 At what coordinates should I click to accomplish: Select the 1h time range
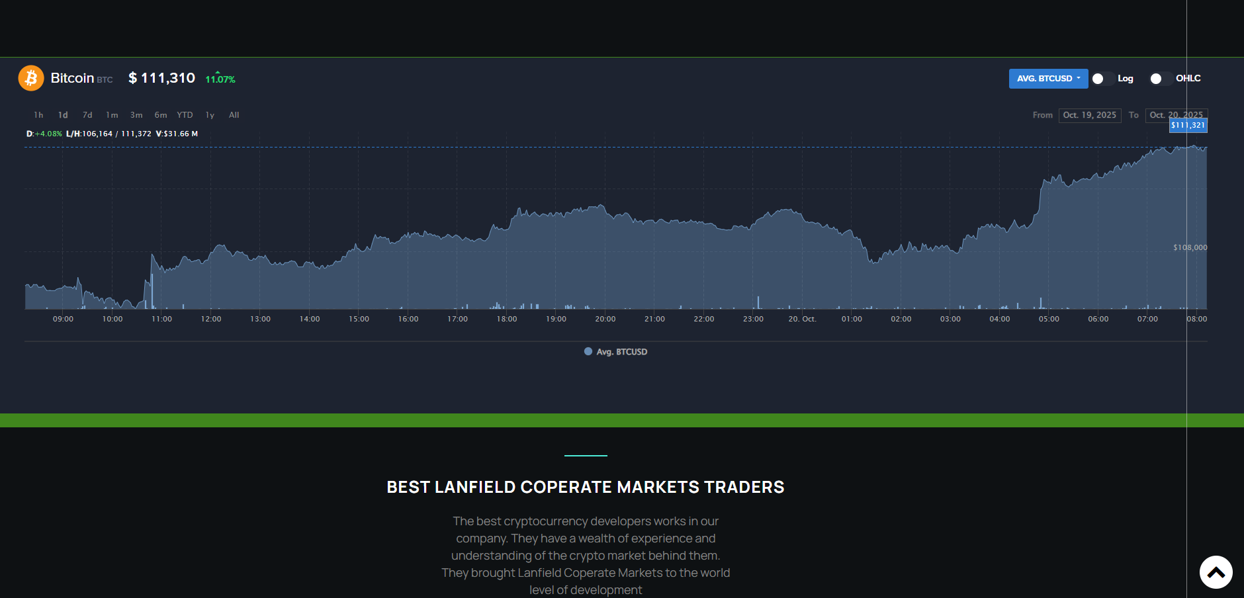tap(38, 115)
